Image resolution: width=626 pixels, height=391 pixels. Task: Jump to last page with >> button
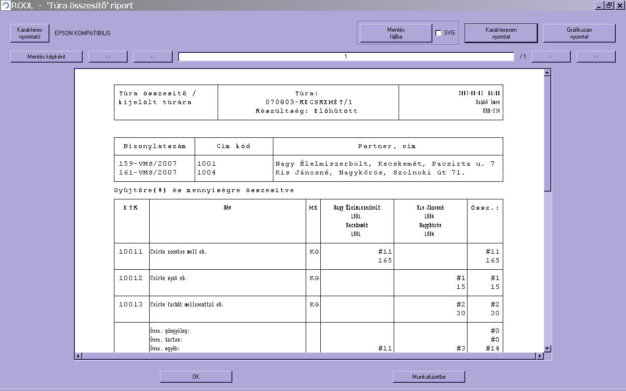pos(596,57)
